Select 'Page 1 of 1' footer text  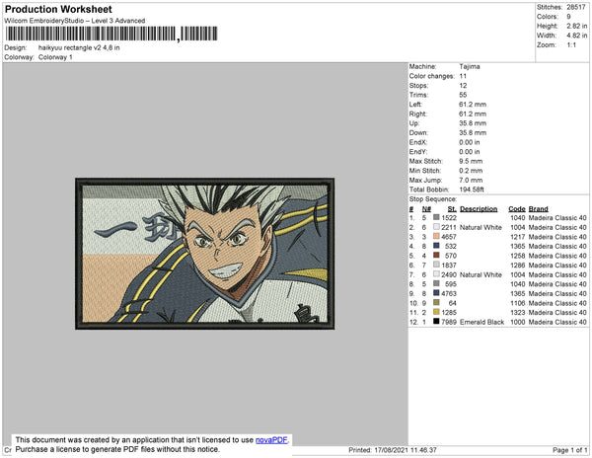tap(569, 450)
